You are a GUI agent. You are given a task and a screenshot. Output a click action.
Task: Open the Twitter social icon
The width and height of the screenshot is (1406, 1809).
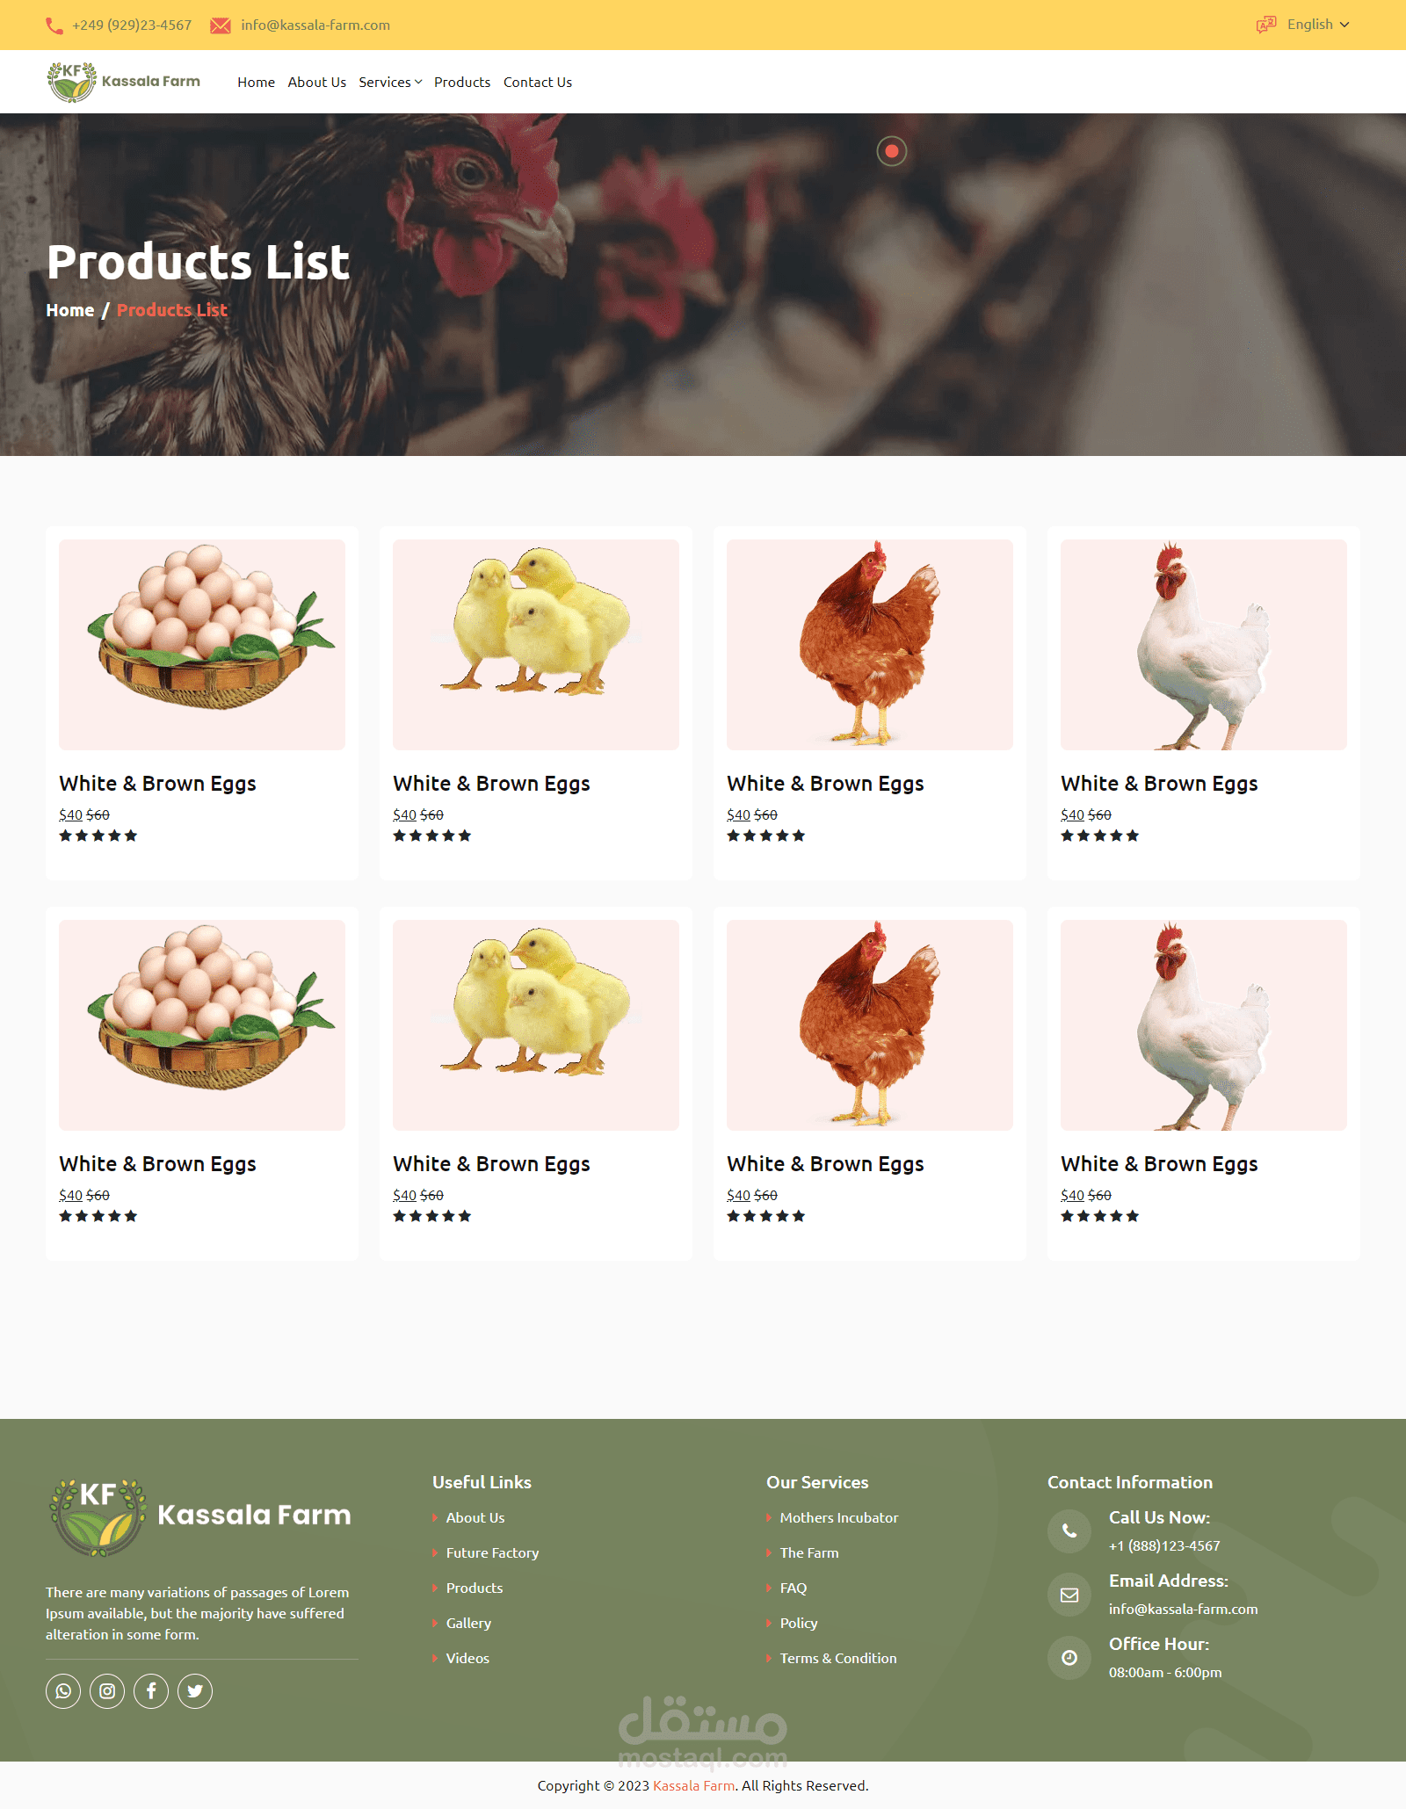point(195,1691)
